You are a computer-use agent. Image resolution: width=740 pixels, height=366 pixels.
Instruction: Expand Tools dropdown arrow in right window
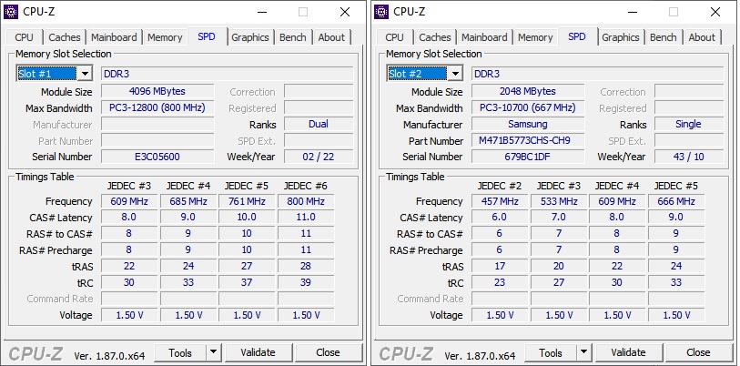pyautogui.click(x=583, y=352)
